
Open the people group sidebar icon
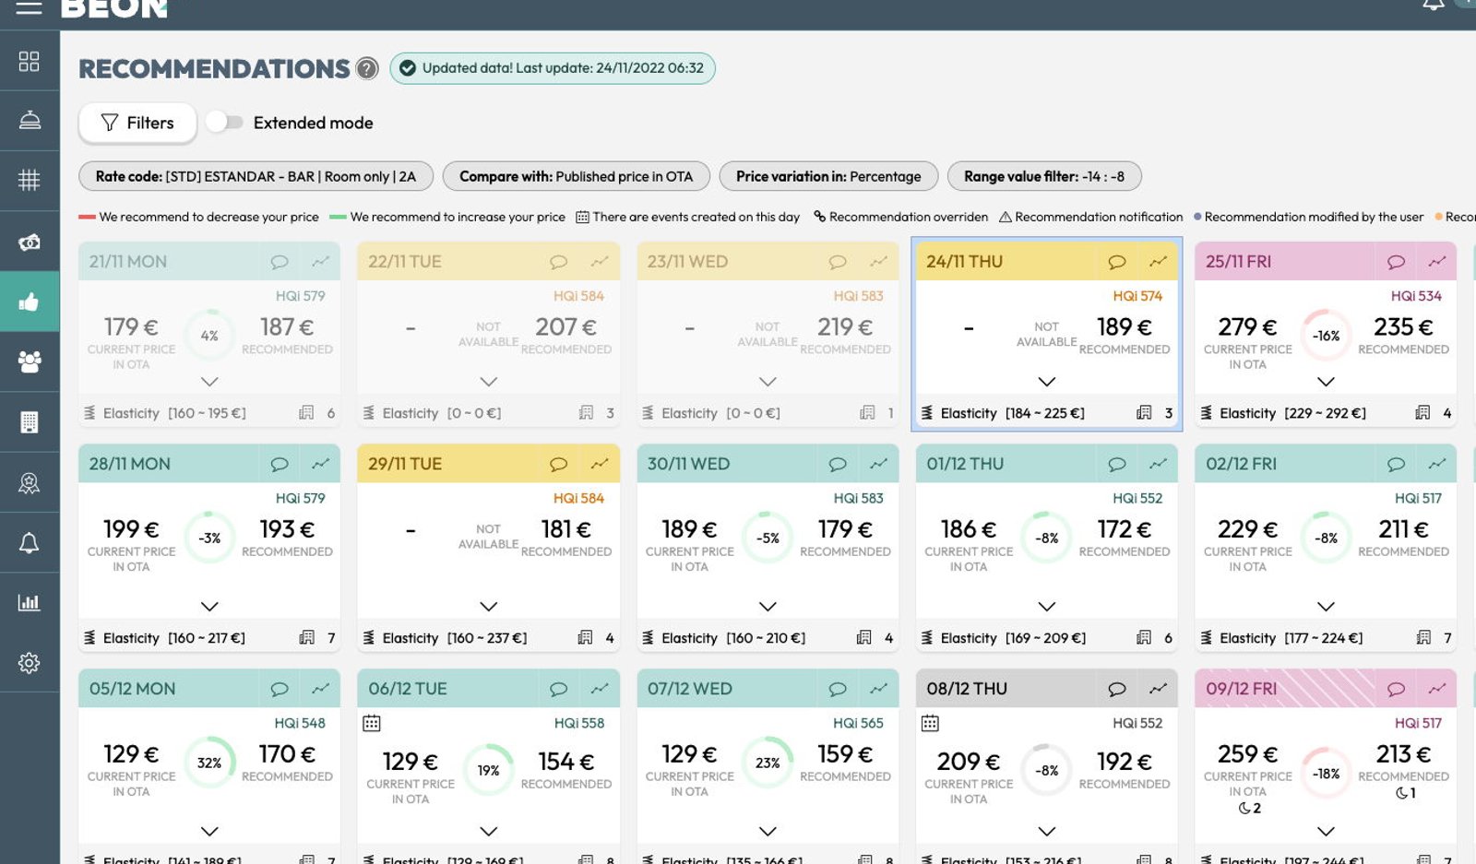(30, 361)
